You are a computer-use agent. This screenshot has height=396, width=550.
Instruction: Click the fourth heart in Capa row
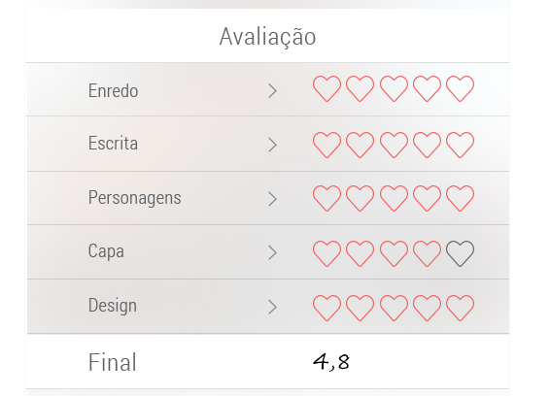point(427,253)
